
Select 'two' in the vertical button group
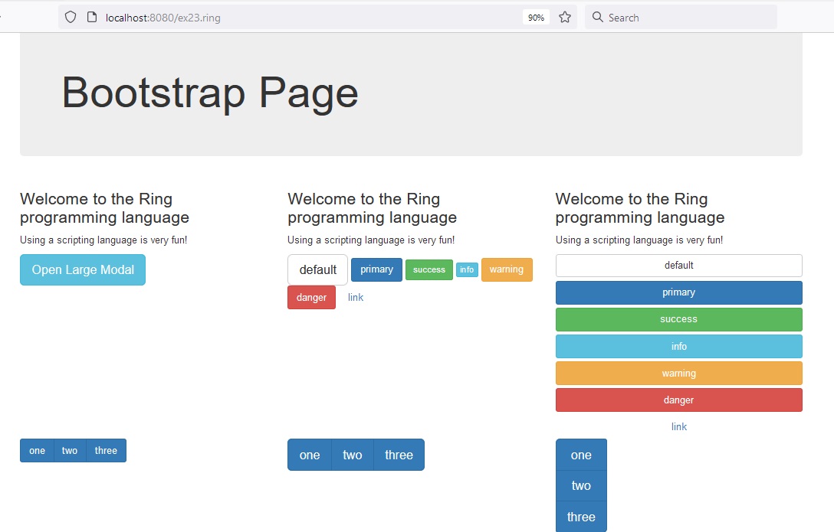[x=580, y=485]
